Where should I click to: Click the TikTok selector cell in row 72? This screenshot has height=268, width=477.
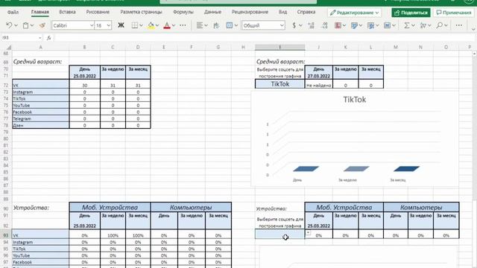coord(280,84)
